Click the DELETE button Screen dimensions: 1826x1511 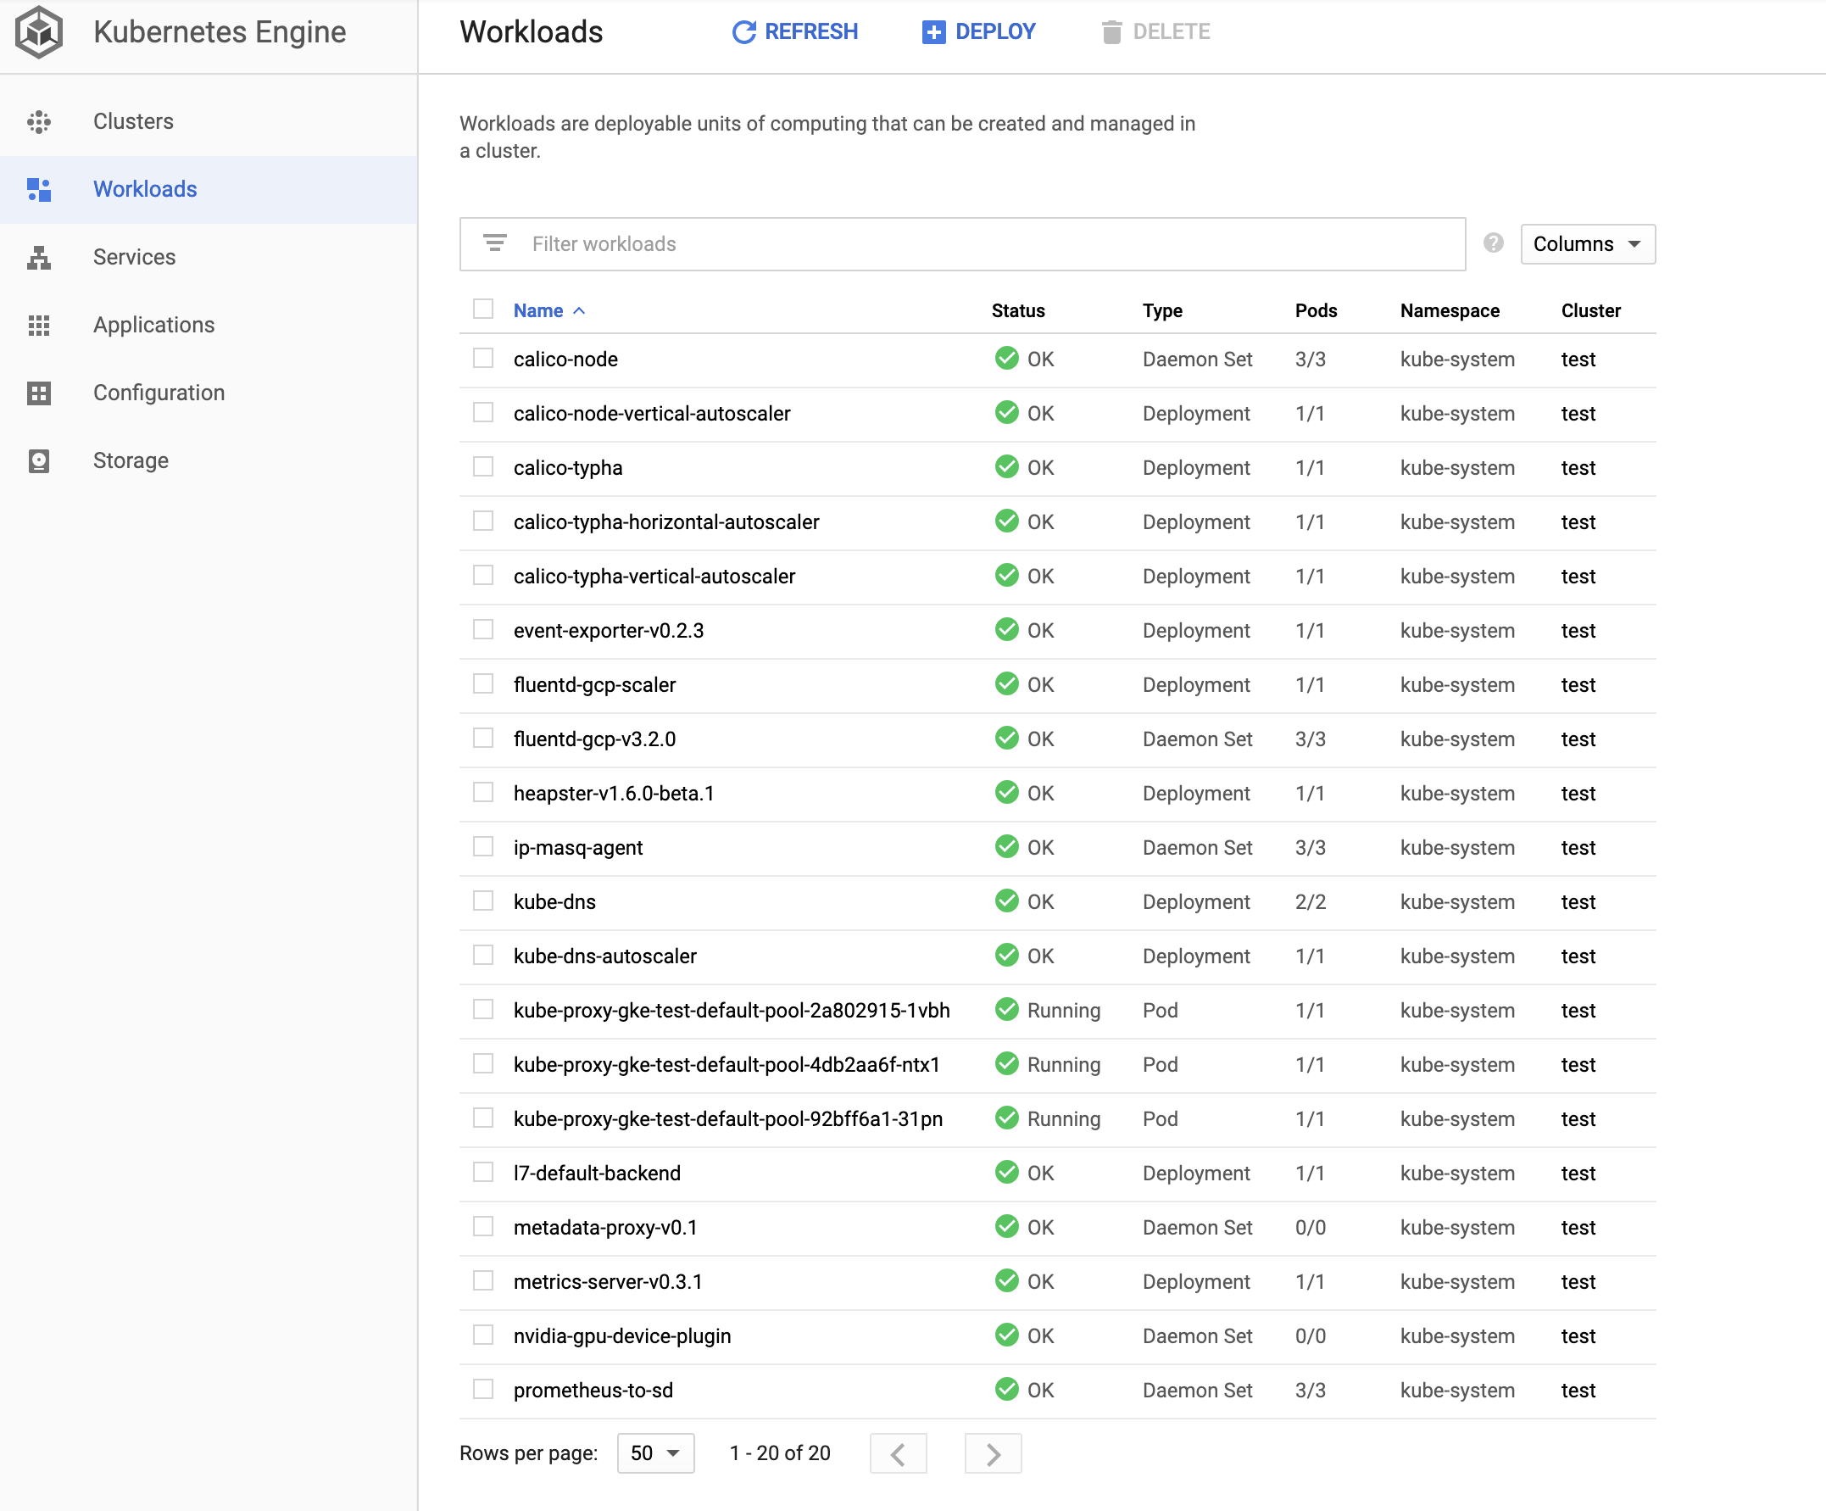(x=1156, y=32)
